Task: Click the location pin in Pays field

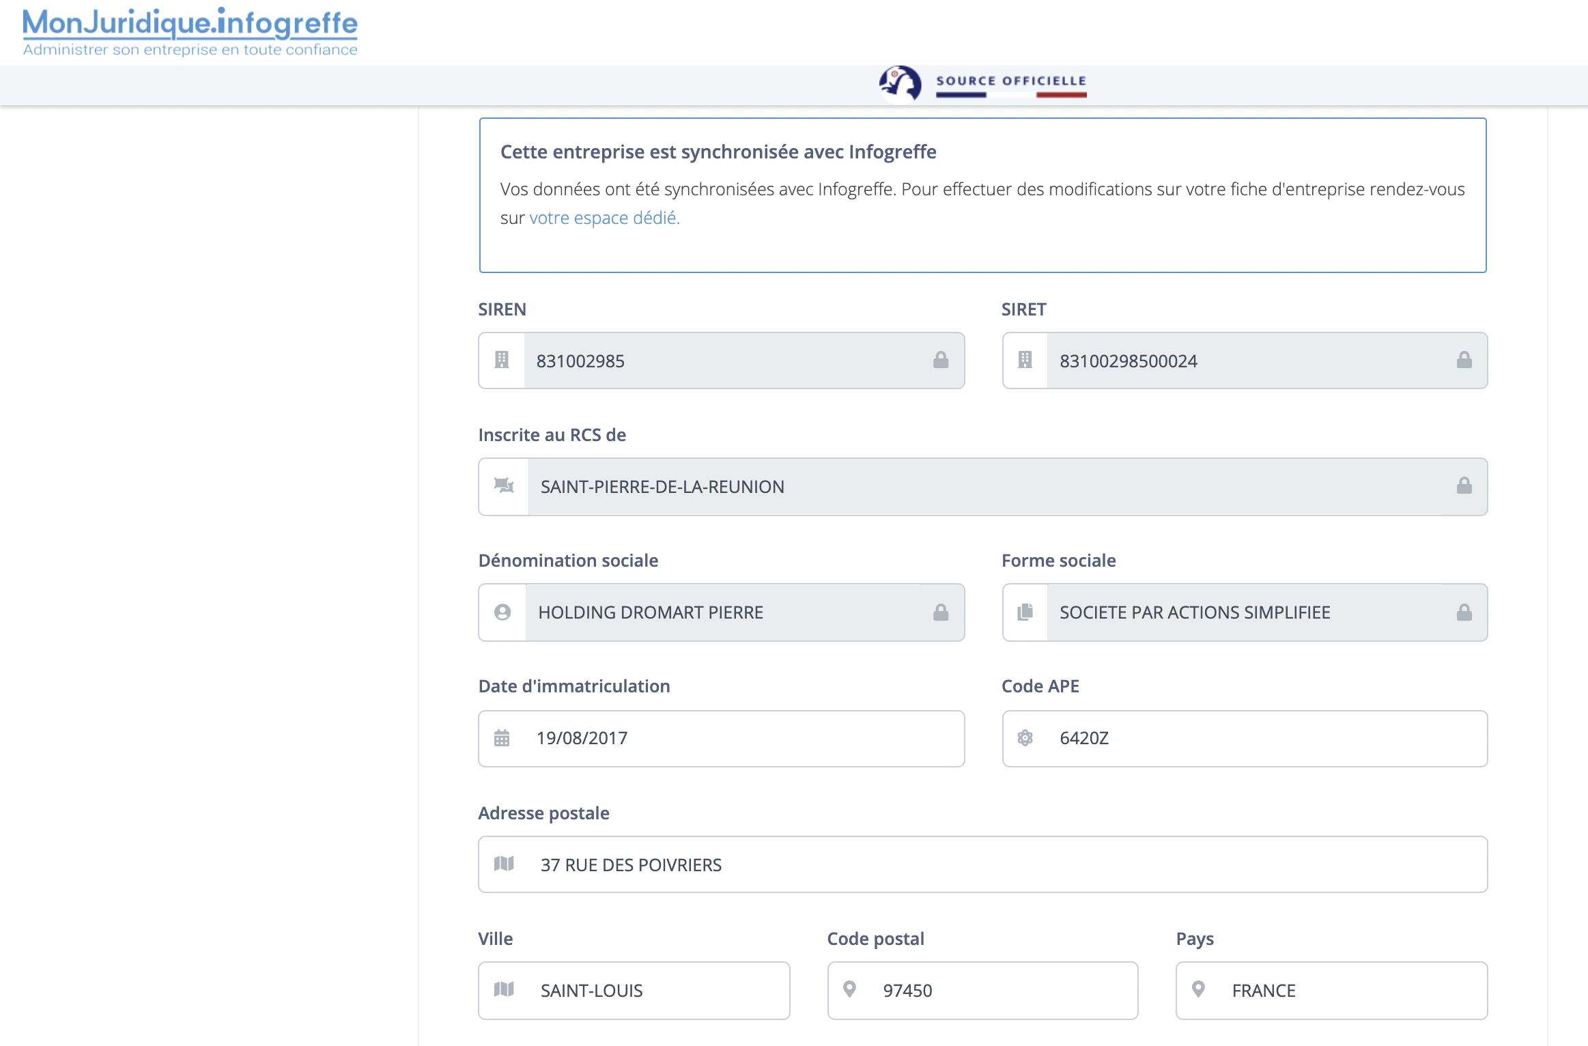Action: 1198,989
